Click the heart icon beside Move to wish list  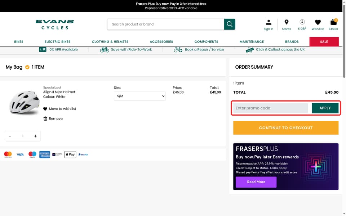tap(45, 109)
